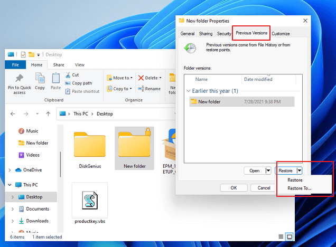This screenshot has height=247, width=336.
Task: Click Desktop in address bar
Action: pyautogui.click(x=105, y=114)
